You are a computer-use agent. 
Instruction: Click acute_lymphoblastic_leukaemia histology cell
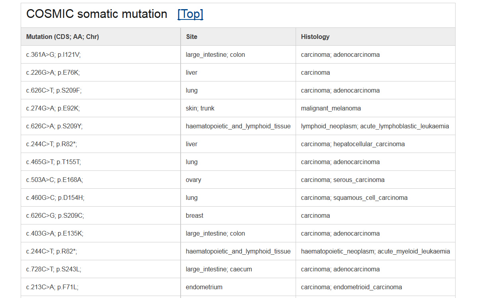click(x=375, y=126)
